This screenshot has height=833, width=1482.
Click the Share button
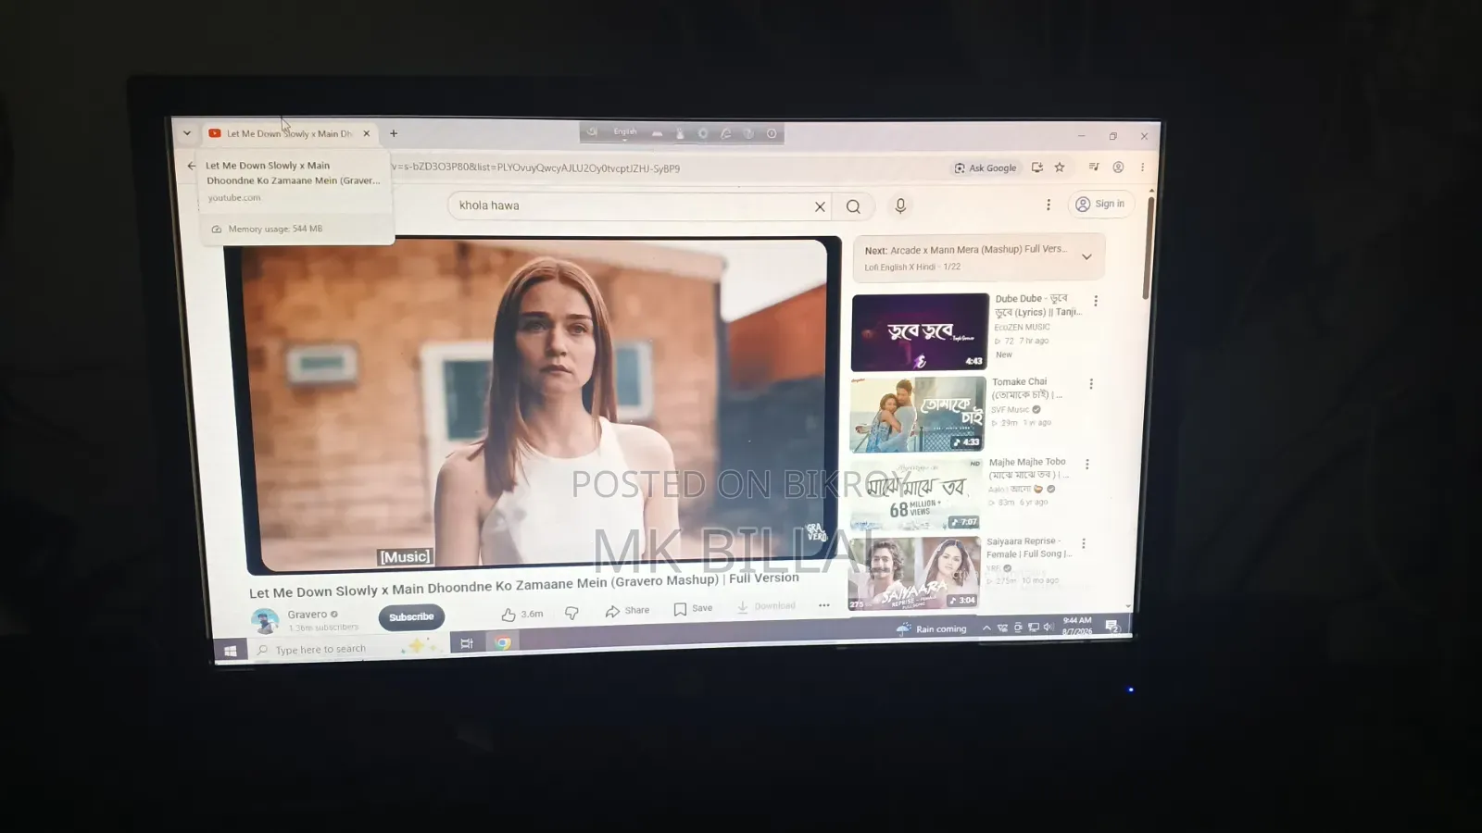coord(627,611)
